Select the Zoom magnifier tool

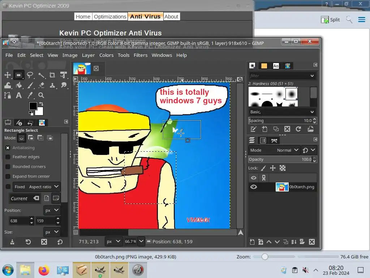(41, 95)
